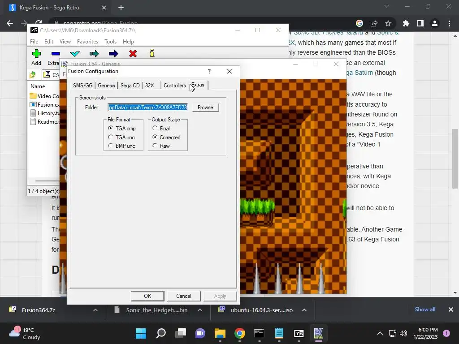Click the screenshots Folder path field
459x344 pixels.
coord(147,107)
